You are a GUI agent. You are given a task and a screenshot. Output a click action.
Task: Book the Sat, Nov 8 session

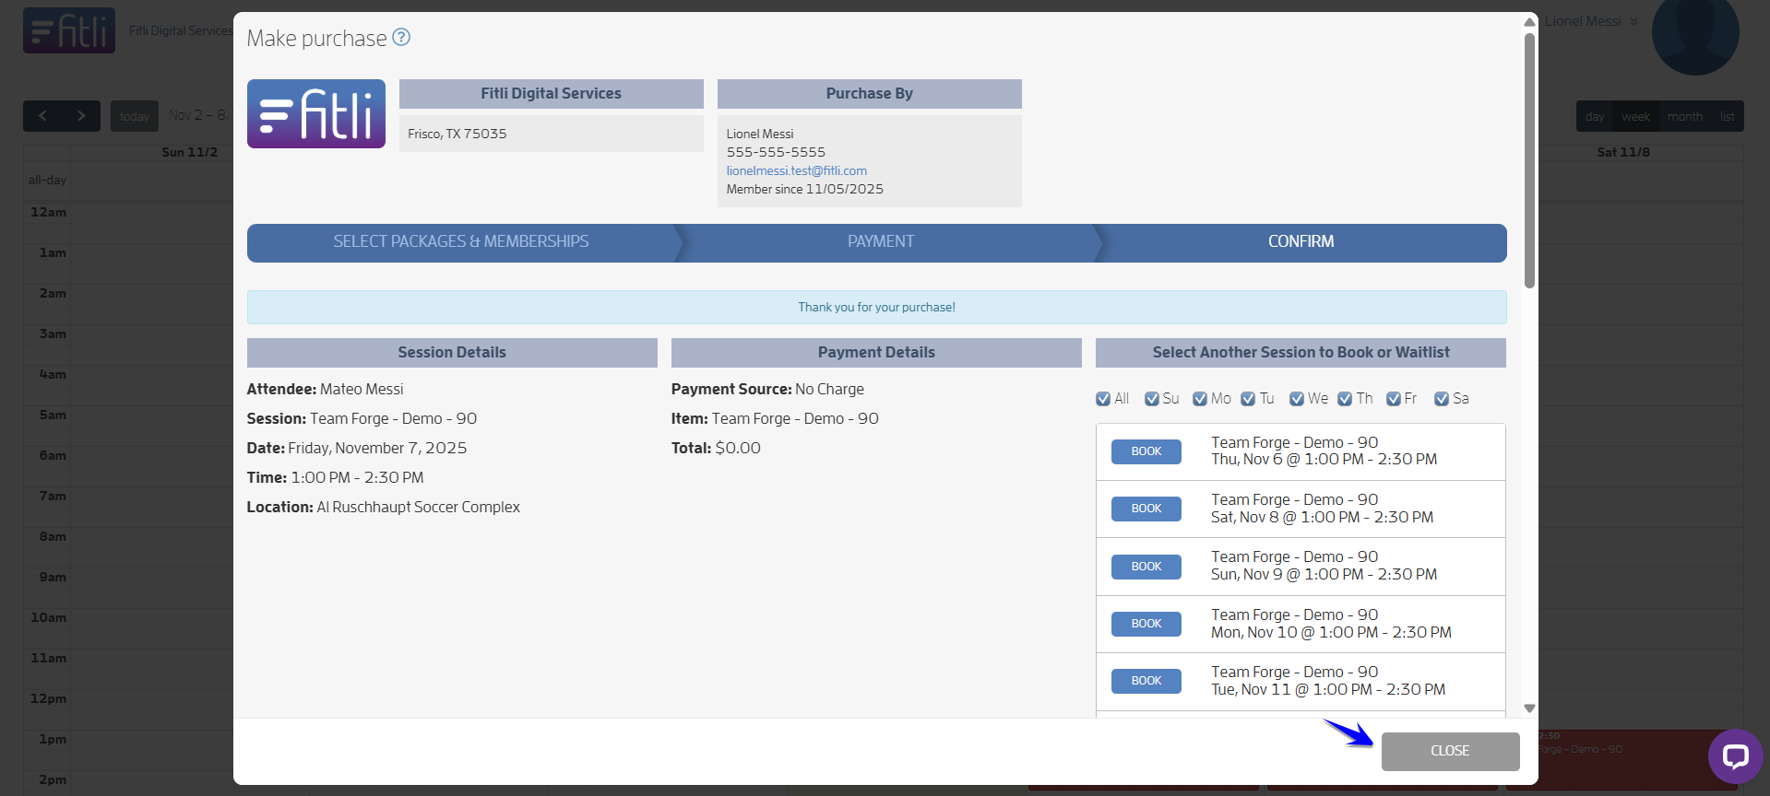pyautogui.click(x=1146, y=509)
